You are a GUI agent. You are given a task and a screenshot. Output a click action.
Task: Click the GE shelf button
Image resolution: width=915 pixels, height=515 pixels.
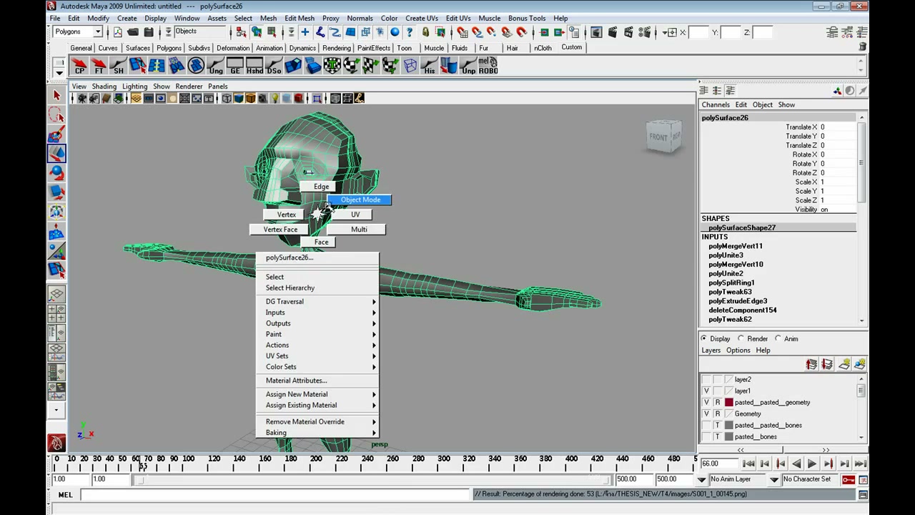point(234,67)
